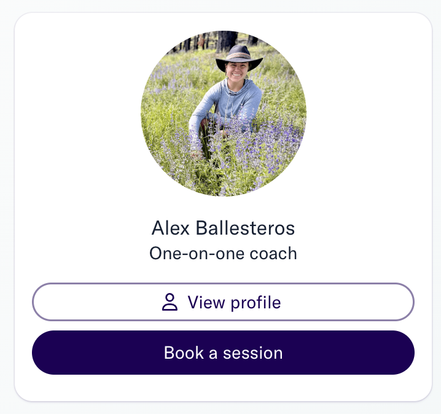The width and height of the screenshot is (441, 414).
Task: Click the person icon in View profile
Action: coord(170,302)
